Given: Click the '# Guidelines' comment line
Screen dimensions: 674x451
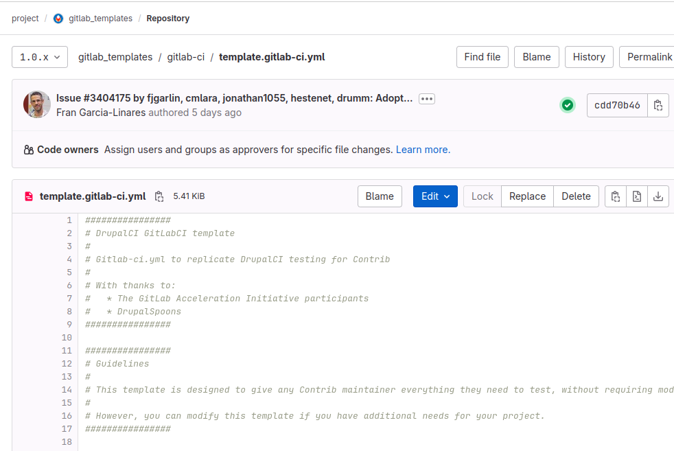Looking at the screenshot, I should [x=117, y=364].
